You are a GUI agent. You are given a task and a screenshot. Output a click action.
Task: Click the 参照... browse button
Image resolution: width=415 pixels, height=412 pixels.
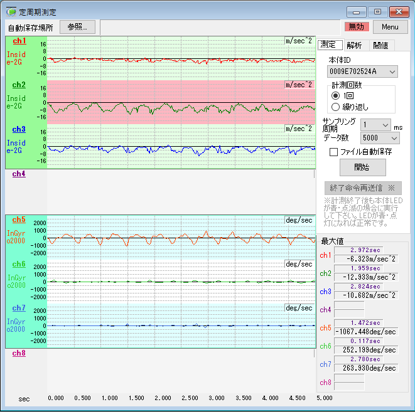click(78, 27)
